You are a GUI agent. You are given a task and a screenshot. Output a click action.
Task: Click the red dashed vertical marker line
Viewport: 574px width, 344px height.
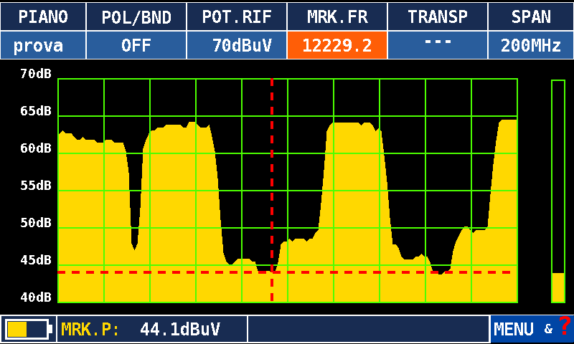tap(272, 190)
